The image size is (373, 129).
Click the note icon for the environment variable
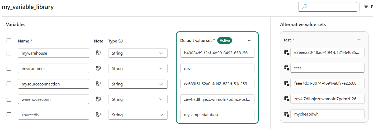coord(98,68)
